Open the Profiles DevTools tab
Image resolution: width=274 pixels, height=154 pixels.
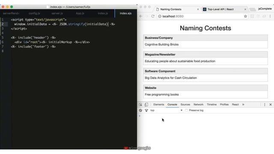(x=224, y=104)
